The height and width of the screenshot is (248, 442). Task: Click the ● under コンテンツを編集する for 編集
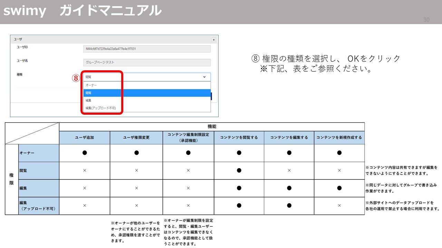(x=290, y=188)
